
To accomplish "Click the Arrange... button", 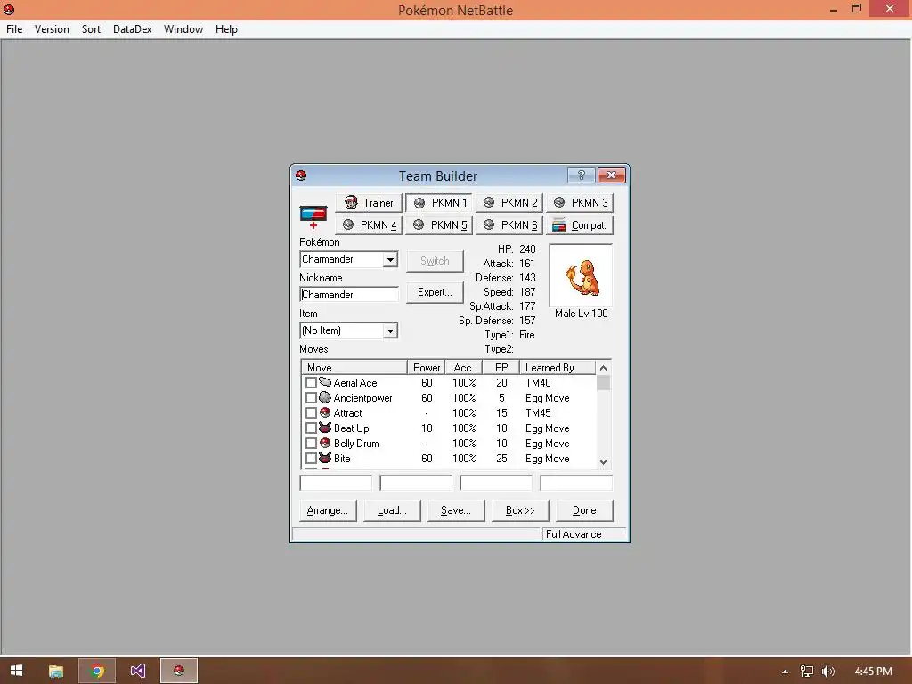I will [x=328, y=510].
